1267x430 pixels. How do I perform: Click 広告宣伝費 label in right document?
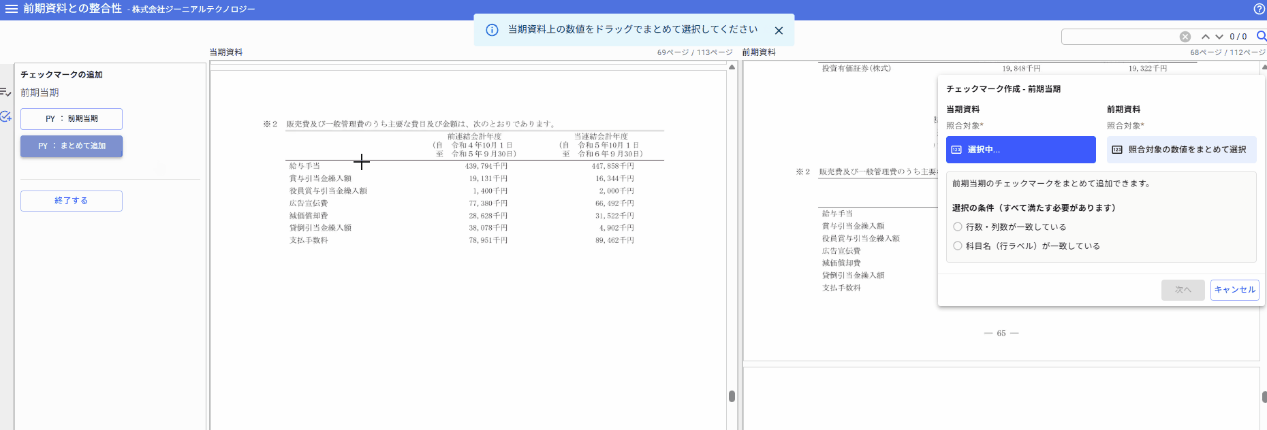coord(841,250)
